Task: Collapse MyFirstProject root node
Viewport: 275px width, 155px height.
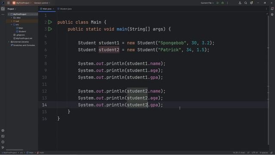Action: click(x=9, y=14)
